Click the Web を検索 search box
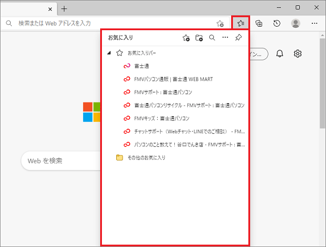The image size is (326, 247). (x=61, y=161)
